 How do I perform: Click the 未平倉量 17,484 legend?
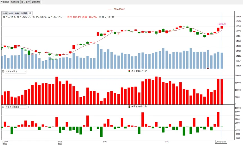(138, 71)
